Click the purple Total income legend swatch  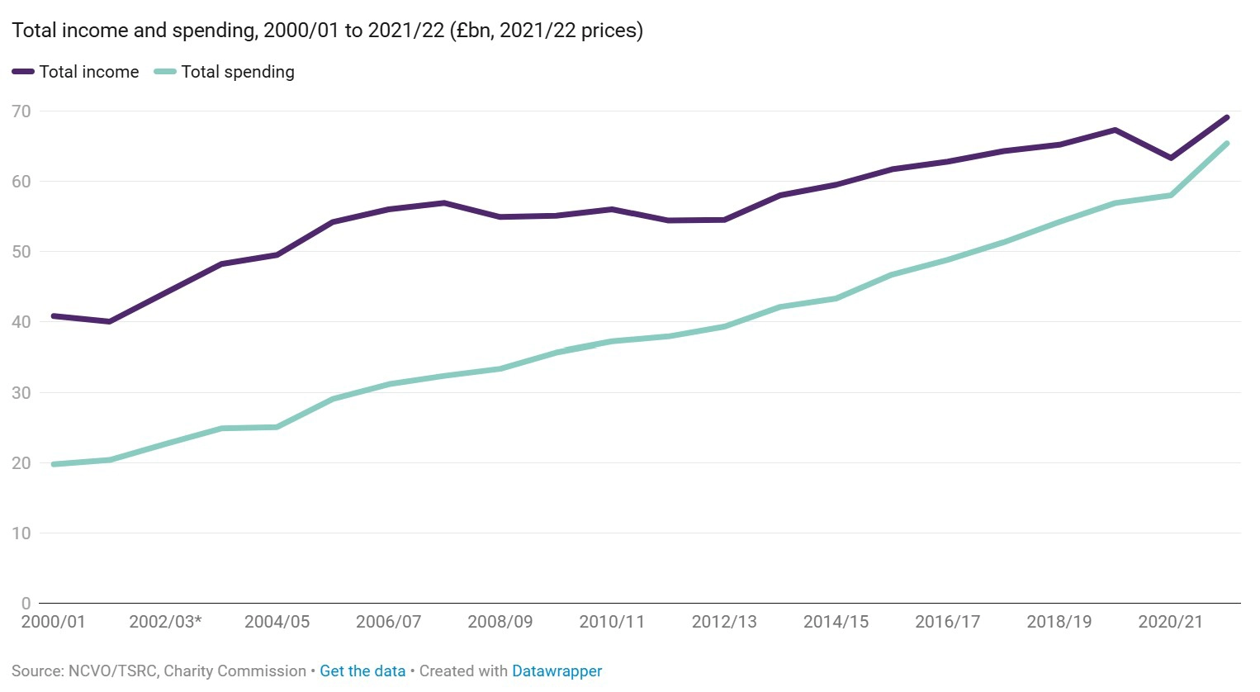23,72
